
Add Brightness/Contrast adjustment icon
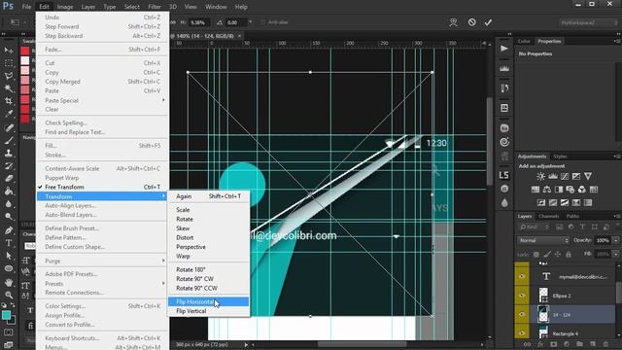540,176
